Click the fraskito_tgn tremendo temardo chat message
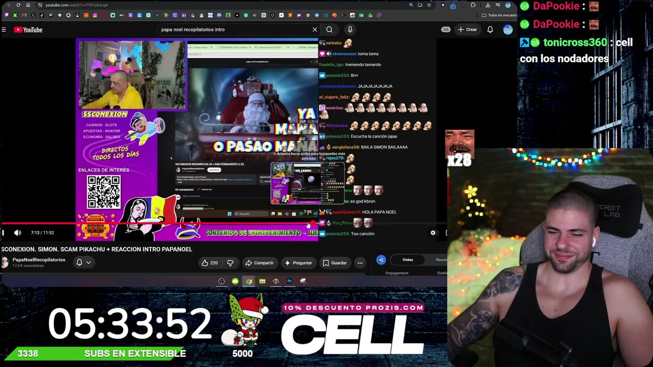Viewport: 653px width, 367px height. tap(350, 65)
